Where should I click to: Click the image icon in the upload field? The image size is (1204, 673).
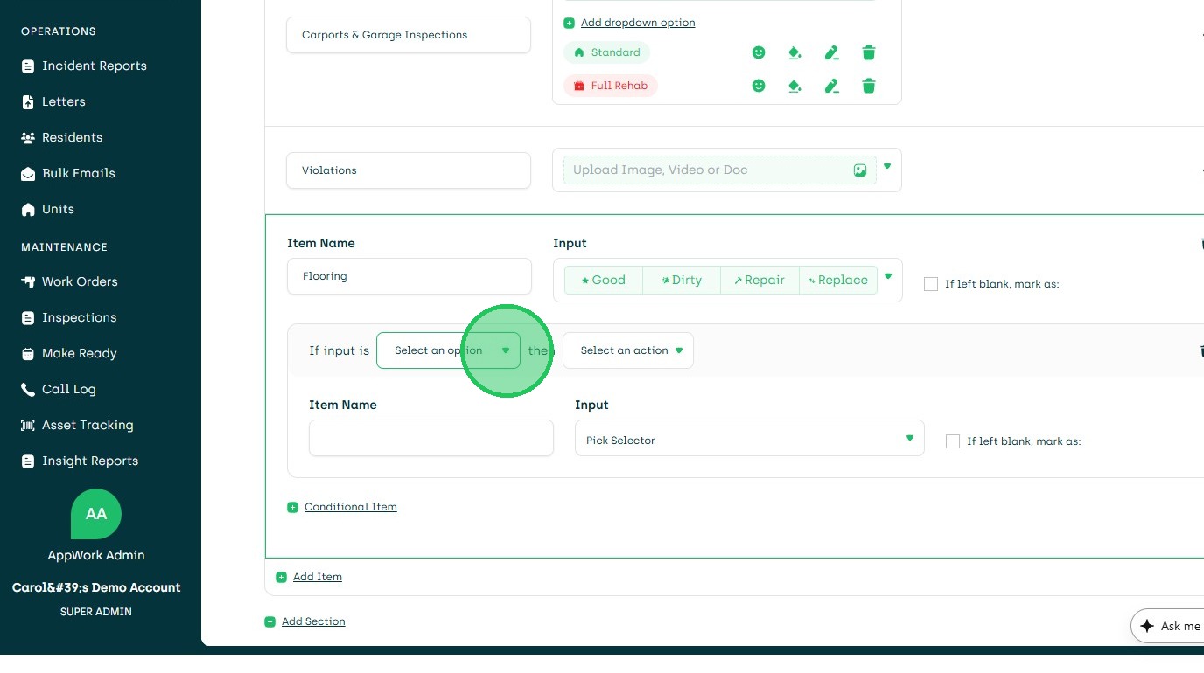860,170
